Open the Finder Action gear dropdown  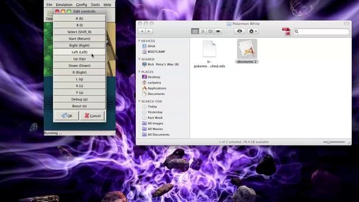(253, 31)
